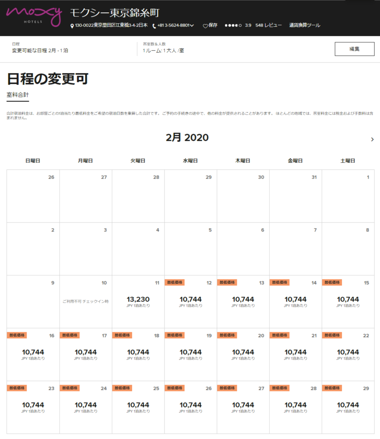The width and height of the screenshot is (380, 439).
Task: Go to next month with arrow
Action: (372, 139)
